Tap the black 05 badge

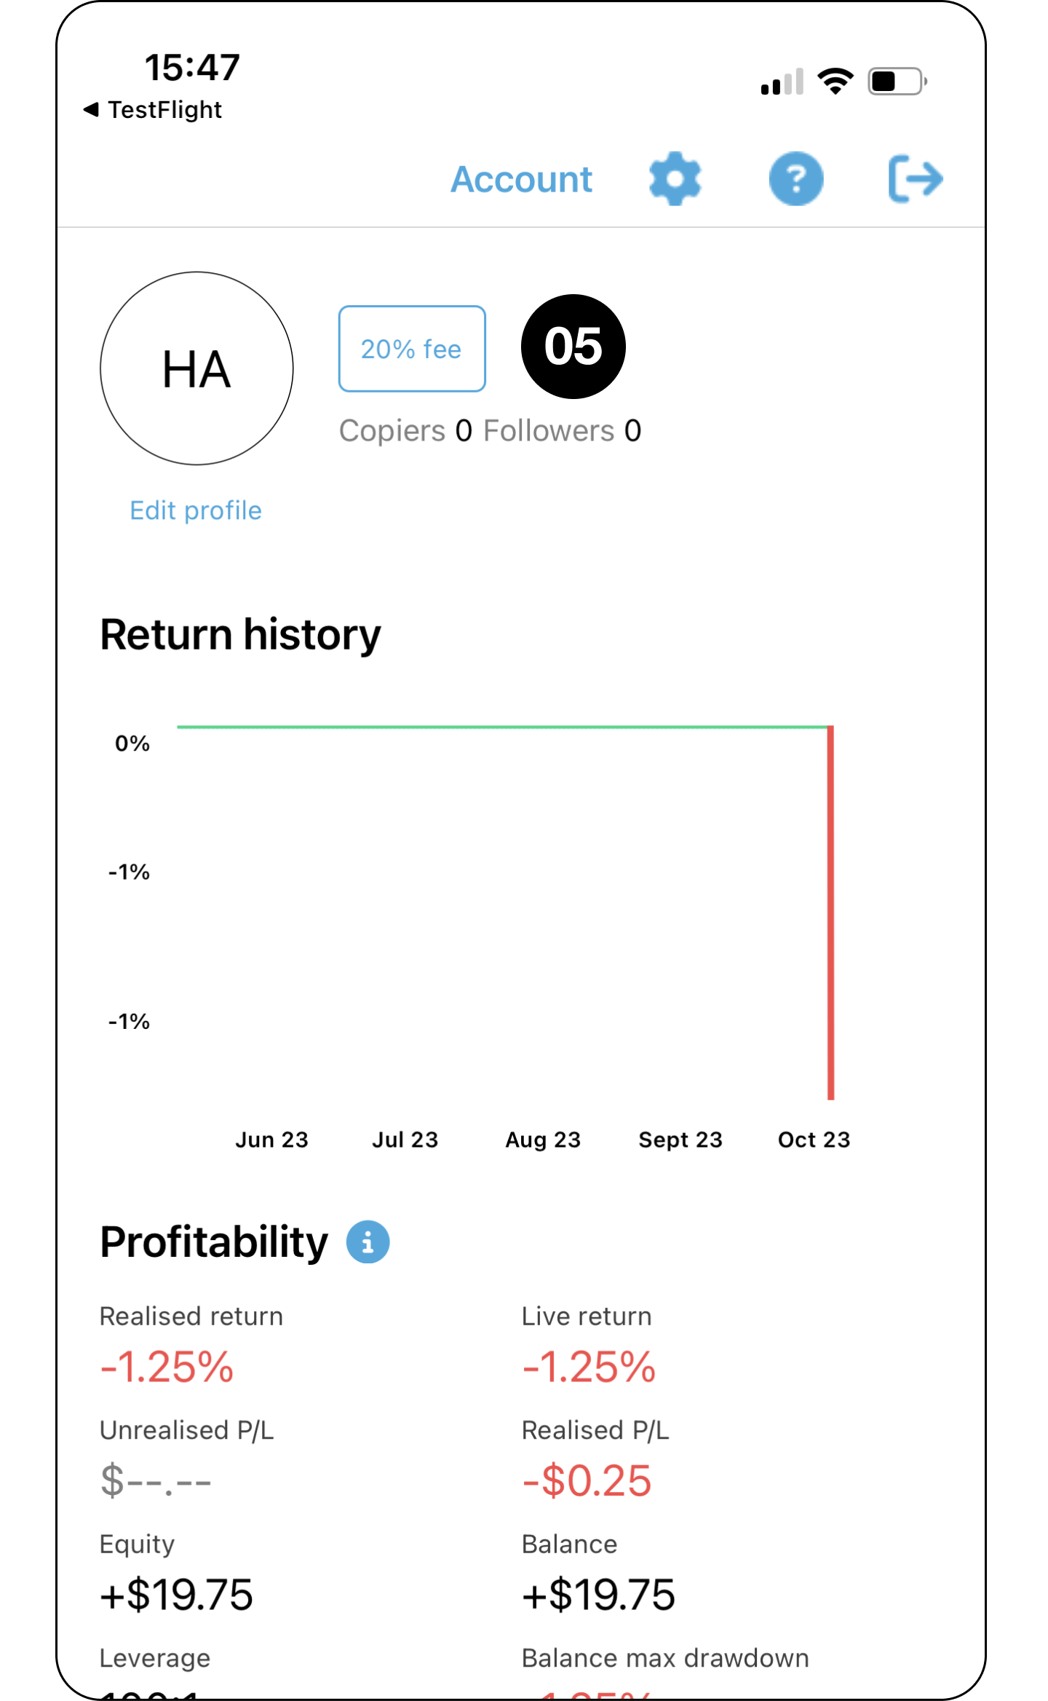(573, 347)
